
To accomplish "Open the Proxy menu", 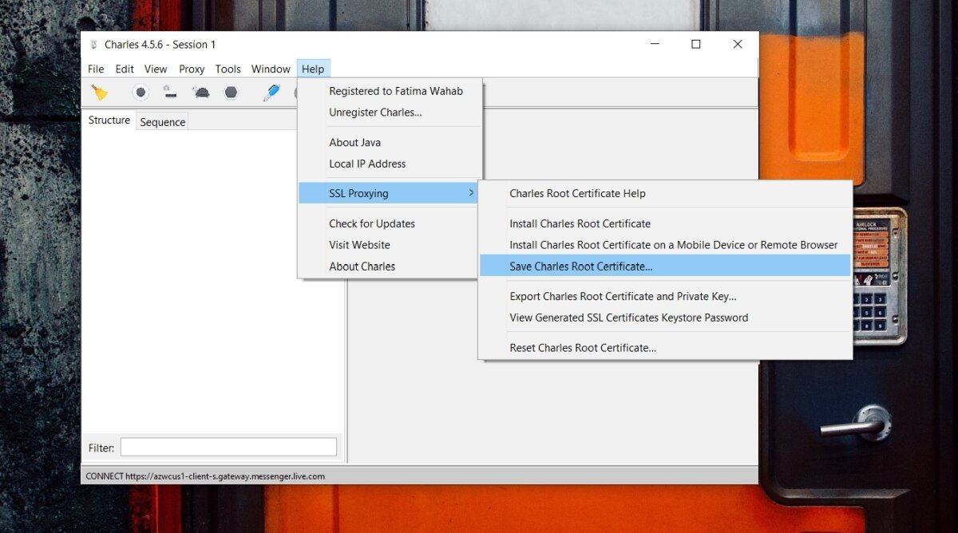I will pyautogui.click(x=192, y=69).
